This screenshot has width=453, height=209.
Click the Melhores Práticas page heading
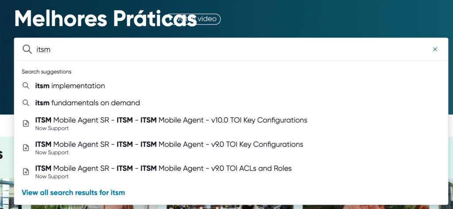105,19
